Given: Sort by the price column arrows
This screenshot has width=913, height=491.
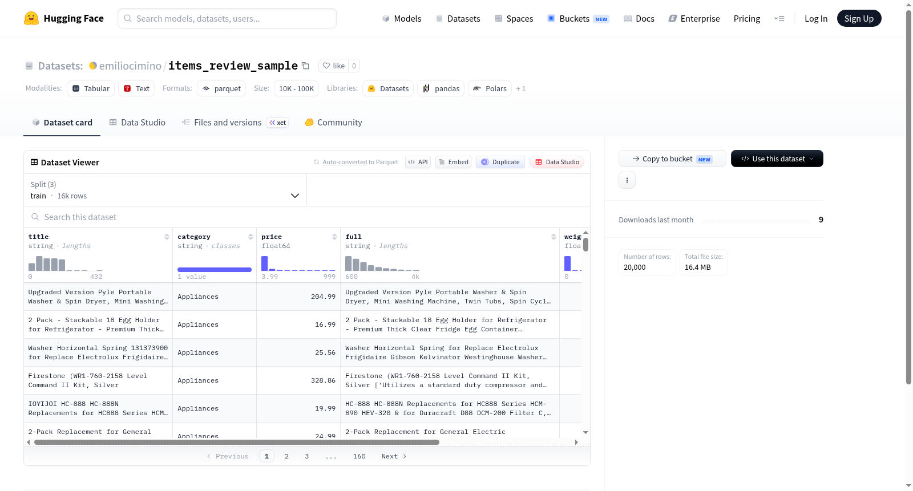Looking at the screenshot, I should 334,237.
